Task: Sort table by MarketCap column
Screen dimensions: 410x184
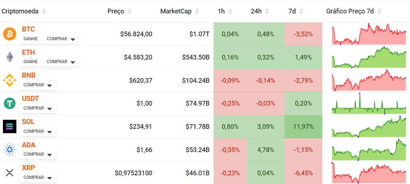Action: point(198,11)
